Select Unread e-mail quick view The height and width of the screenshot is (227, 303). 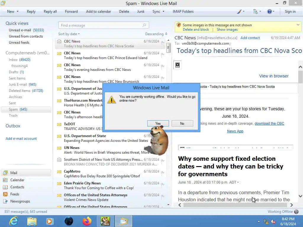pyautogui.click(x=26, y=30)
